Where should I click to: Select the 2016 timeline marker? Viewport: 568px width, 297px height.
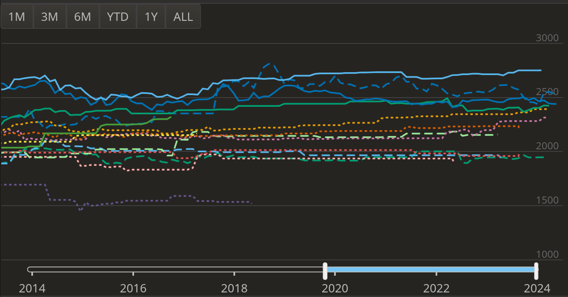point(133,288)
